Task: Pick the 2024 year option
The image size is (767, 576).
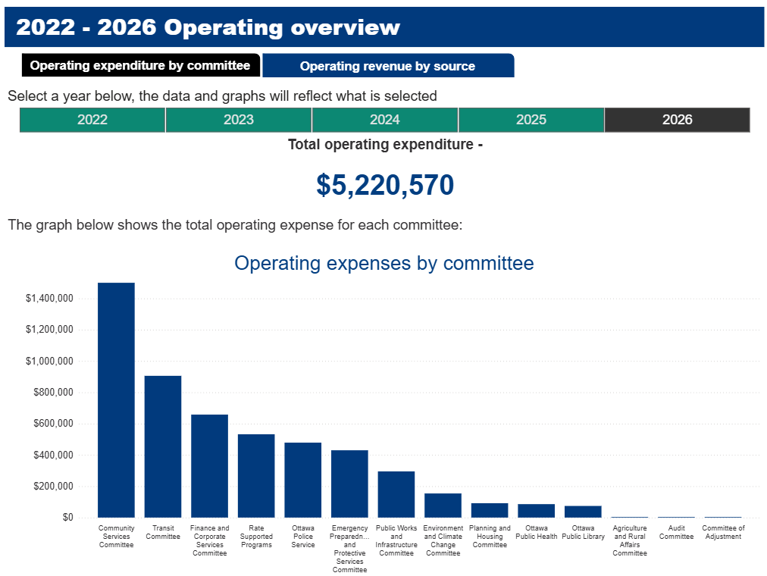Action: tap(385, 120)
